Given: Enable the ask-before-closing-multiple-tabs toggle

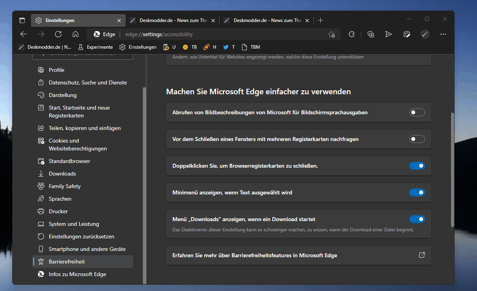Looking at the screenshot, I should pos(417,139).
